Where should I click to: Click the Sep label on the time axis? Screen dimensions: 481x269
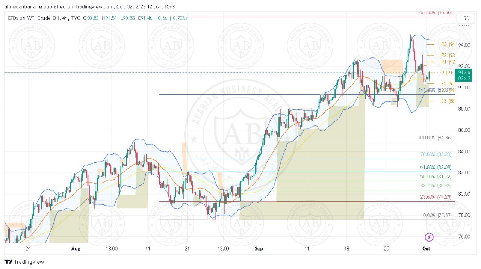pyautogui.click(x=259, y=249)
